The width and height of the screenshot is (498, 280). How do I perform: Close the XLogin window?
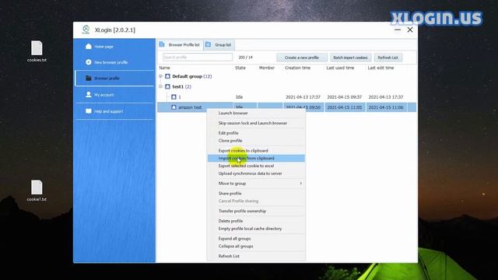[410, 30]
